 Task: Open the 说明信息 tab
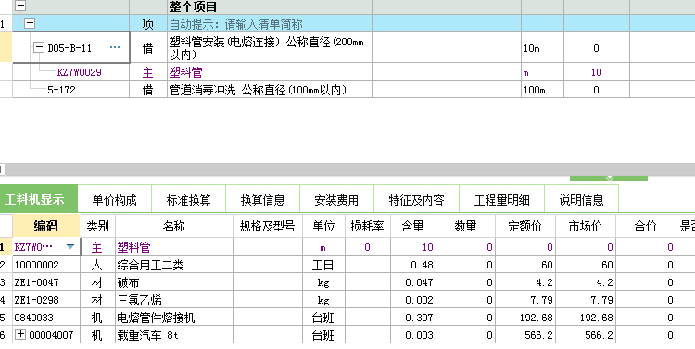[581, 200]
